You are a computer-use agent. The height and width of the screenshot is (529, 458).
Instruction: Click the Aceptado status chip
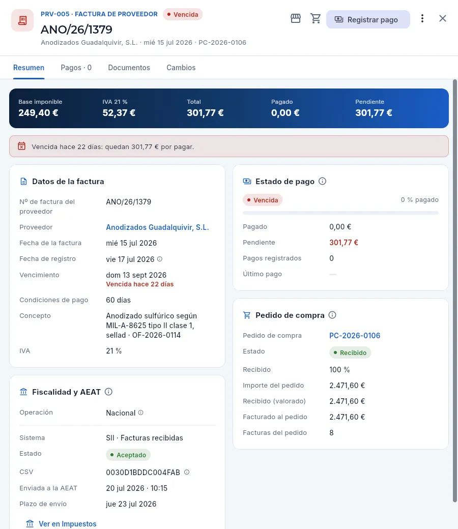coord(128,455)
